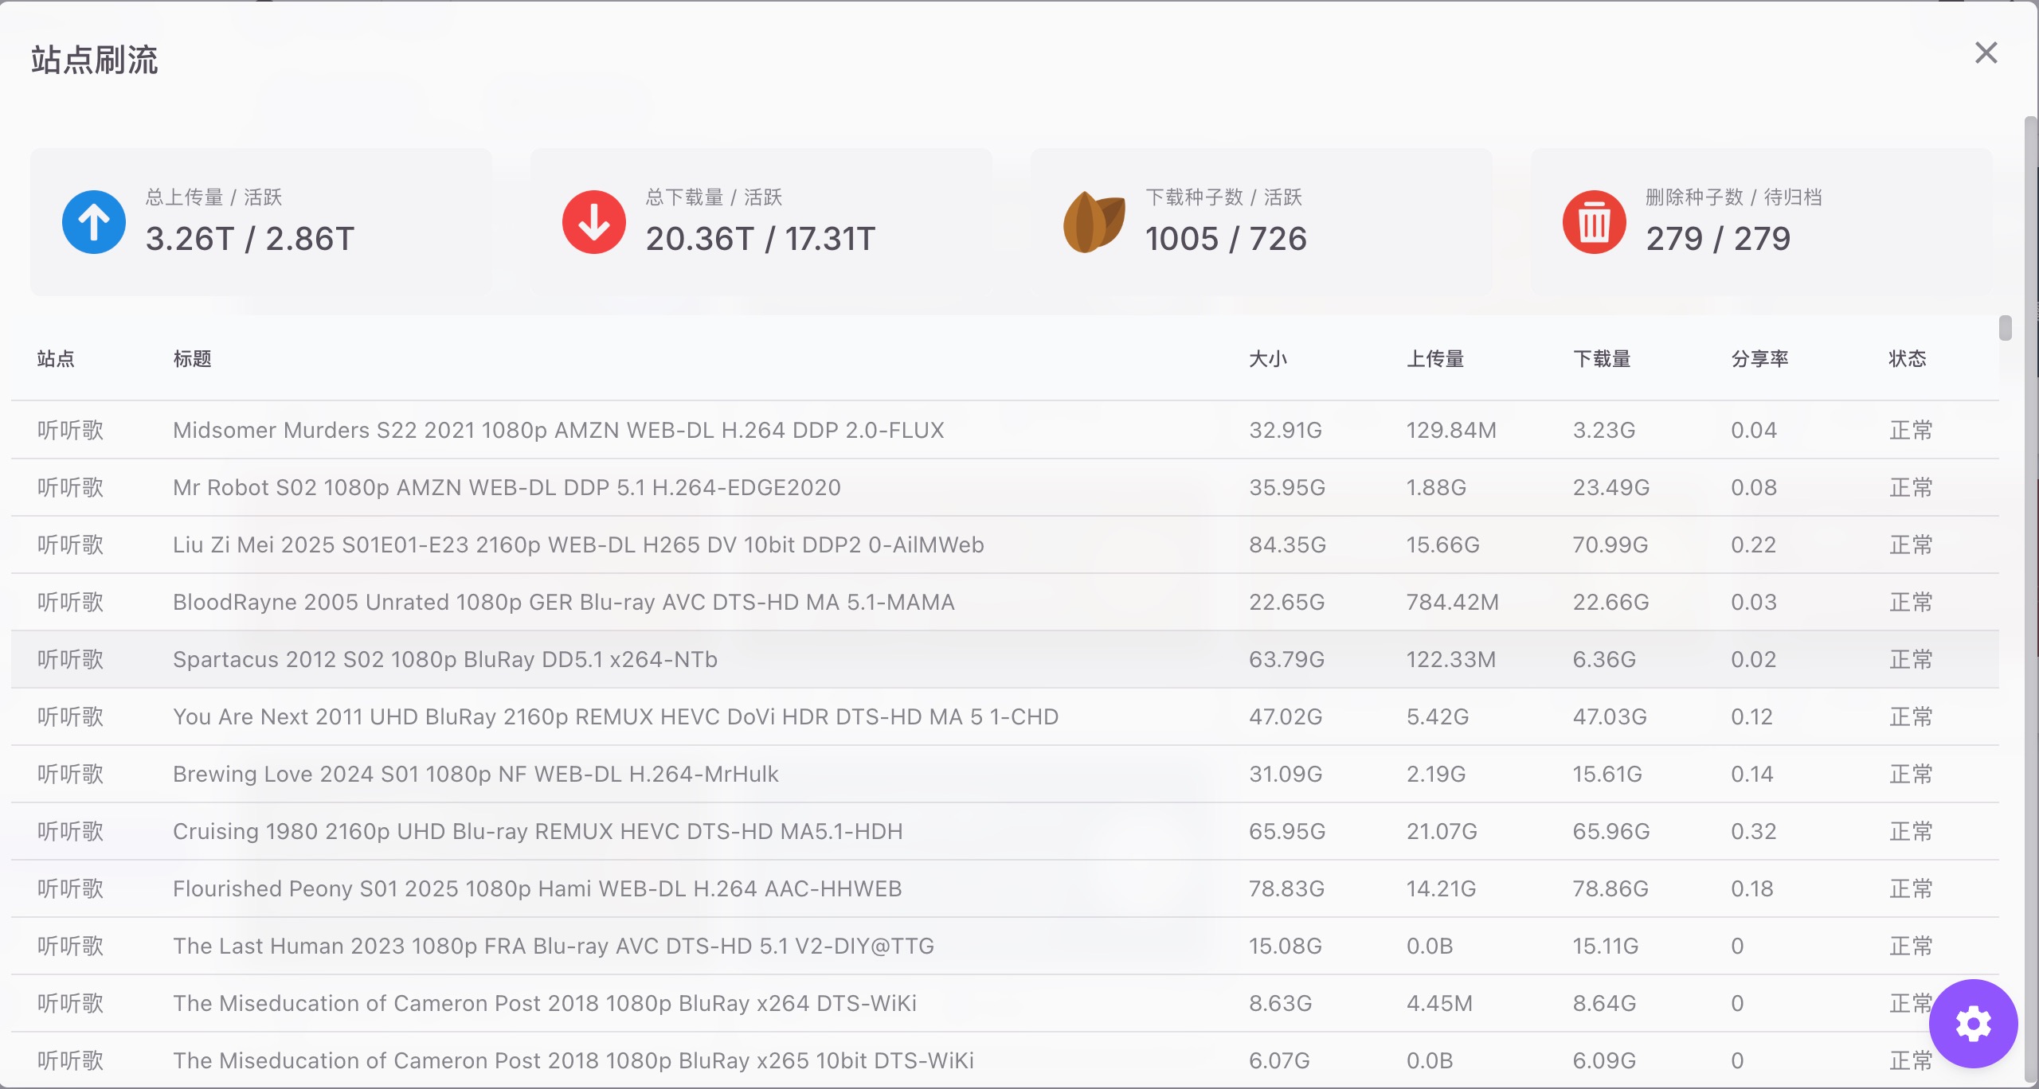Click the red download arrow icon
This screenshot has height=1089, width=2039.
point(594,222)
